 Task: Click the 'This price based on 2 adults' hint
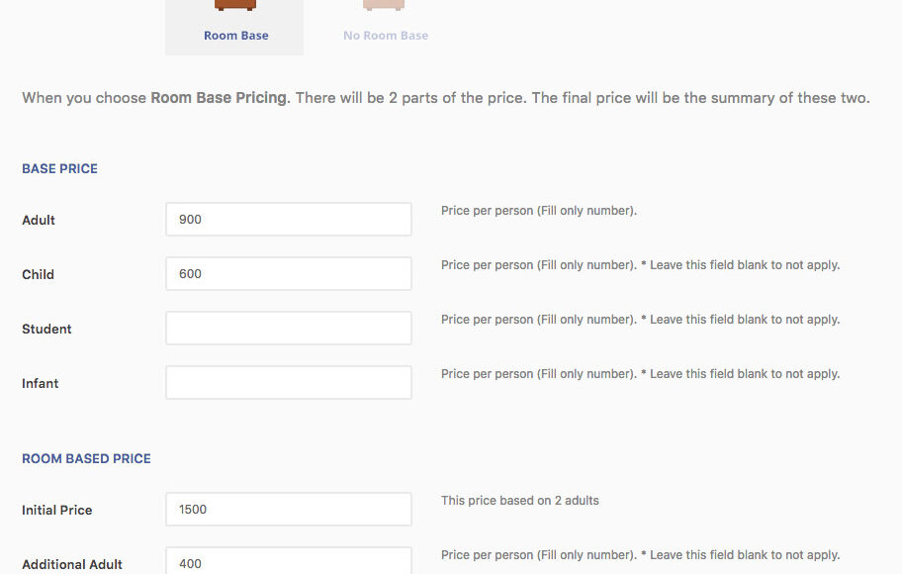click(x=519, y=501)
